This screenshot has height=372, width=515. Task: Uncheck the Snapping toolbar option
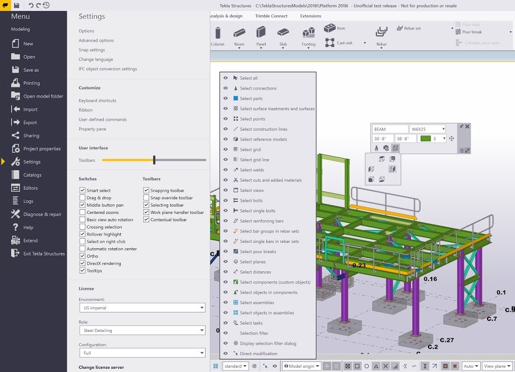(146, 190)
